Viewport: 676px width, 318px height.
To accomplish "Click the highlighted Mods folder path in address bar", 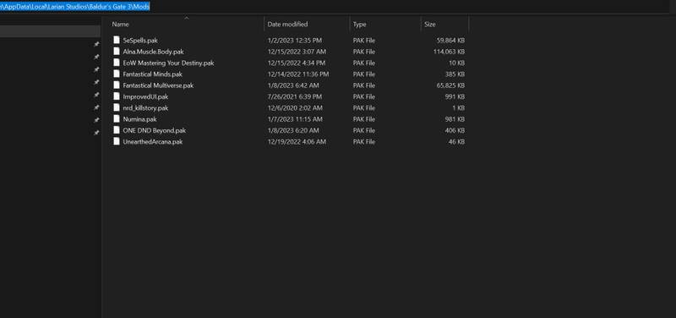I will point(74,7).
